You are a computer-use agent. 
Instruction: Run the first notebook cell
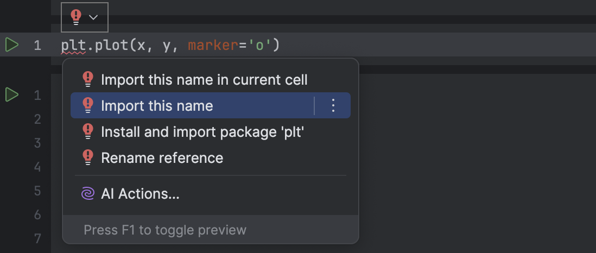tap(11, 45)
